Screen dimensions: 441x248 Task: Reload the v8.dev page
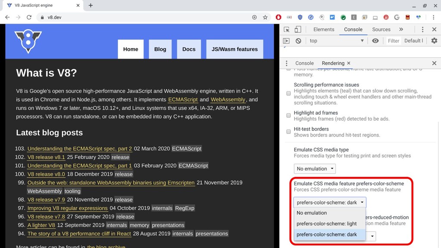coord(29,17)
